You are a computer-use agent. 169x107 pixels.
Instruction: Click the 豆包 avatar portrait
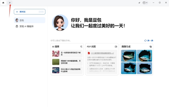click(x=60, y=23)
